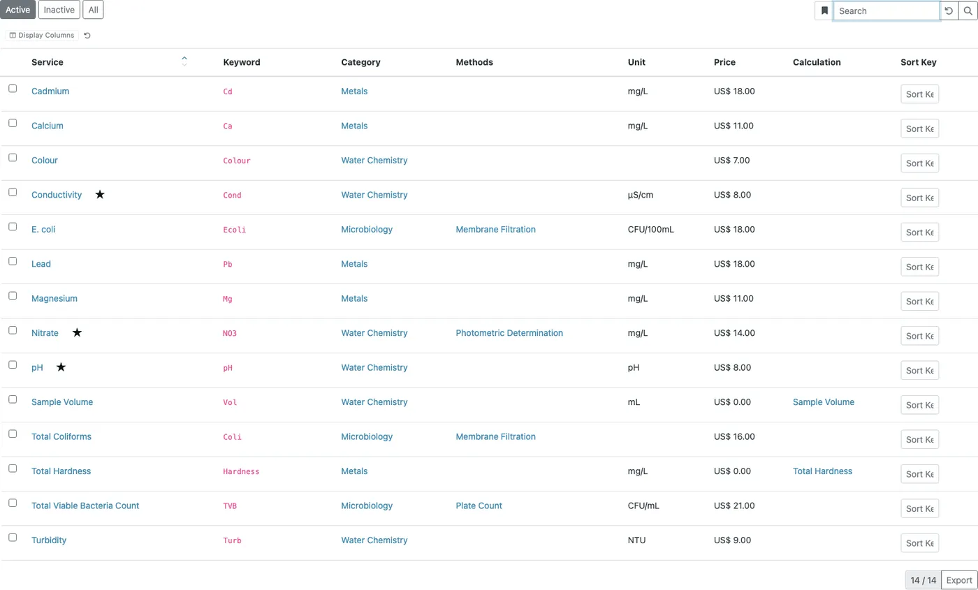Open Water Chemistry category in Turbidity row
Image resolution: width=978 pixels, height=590 pixels.
click(374, 540)
